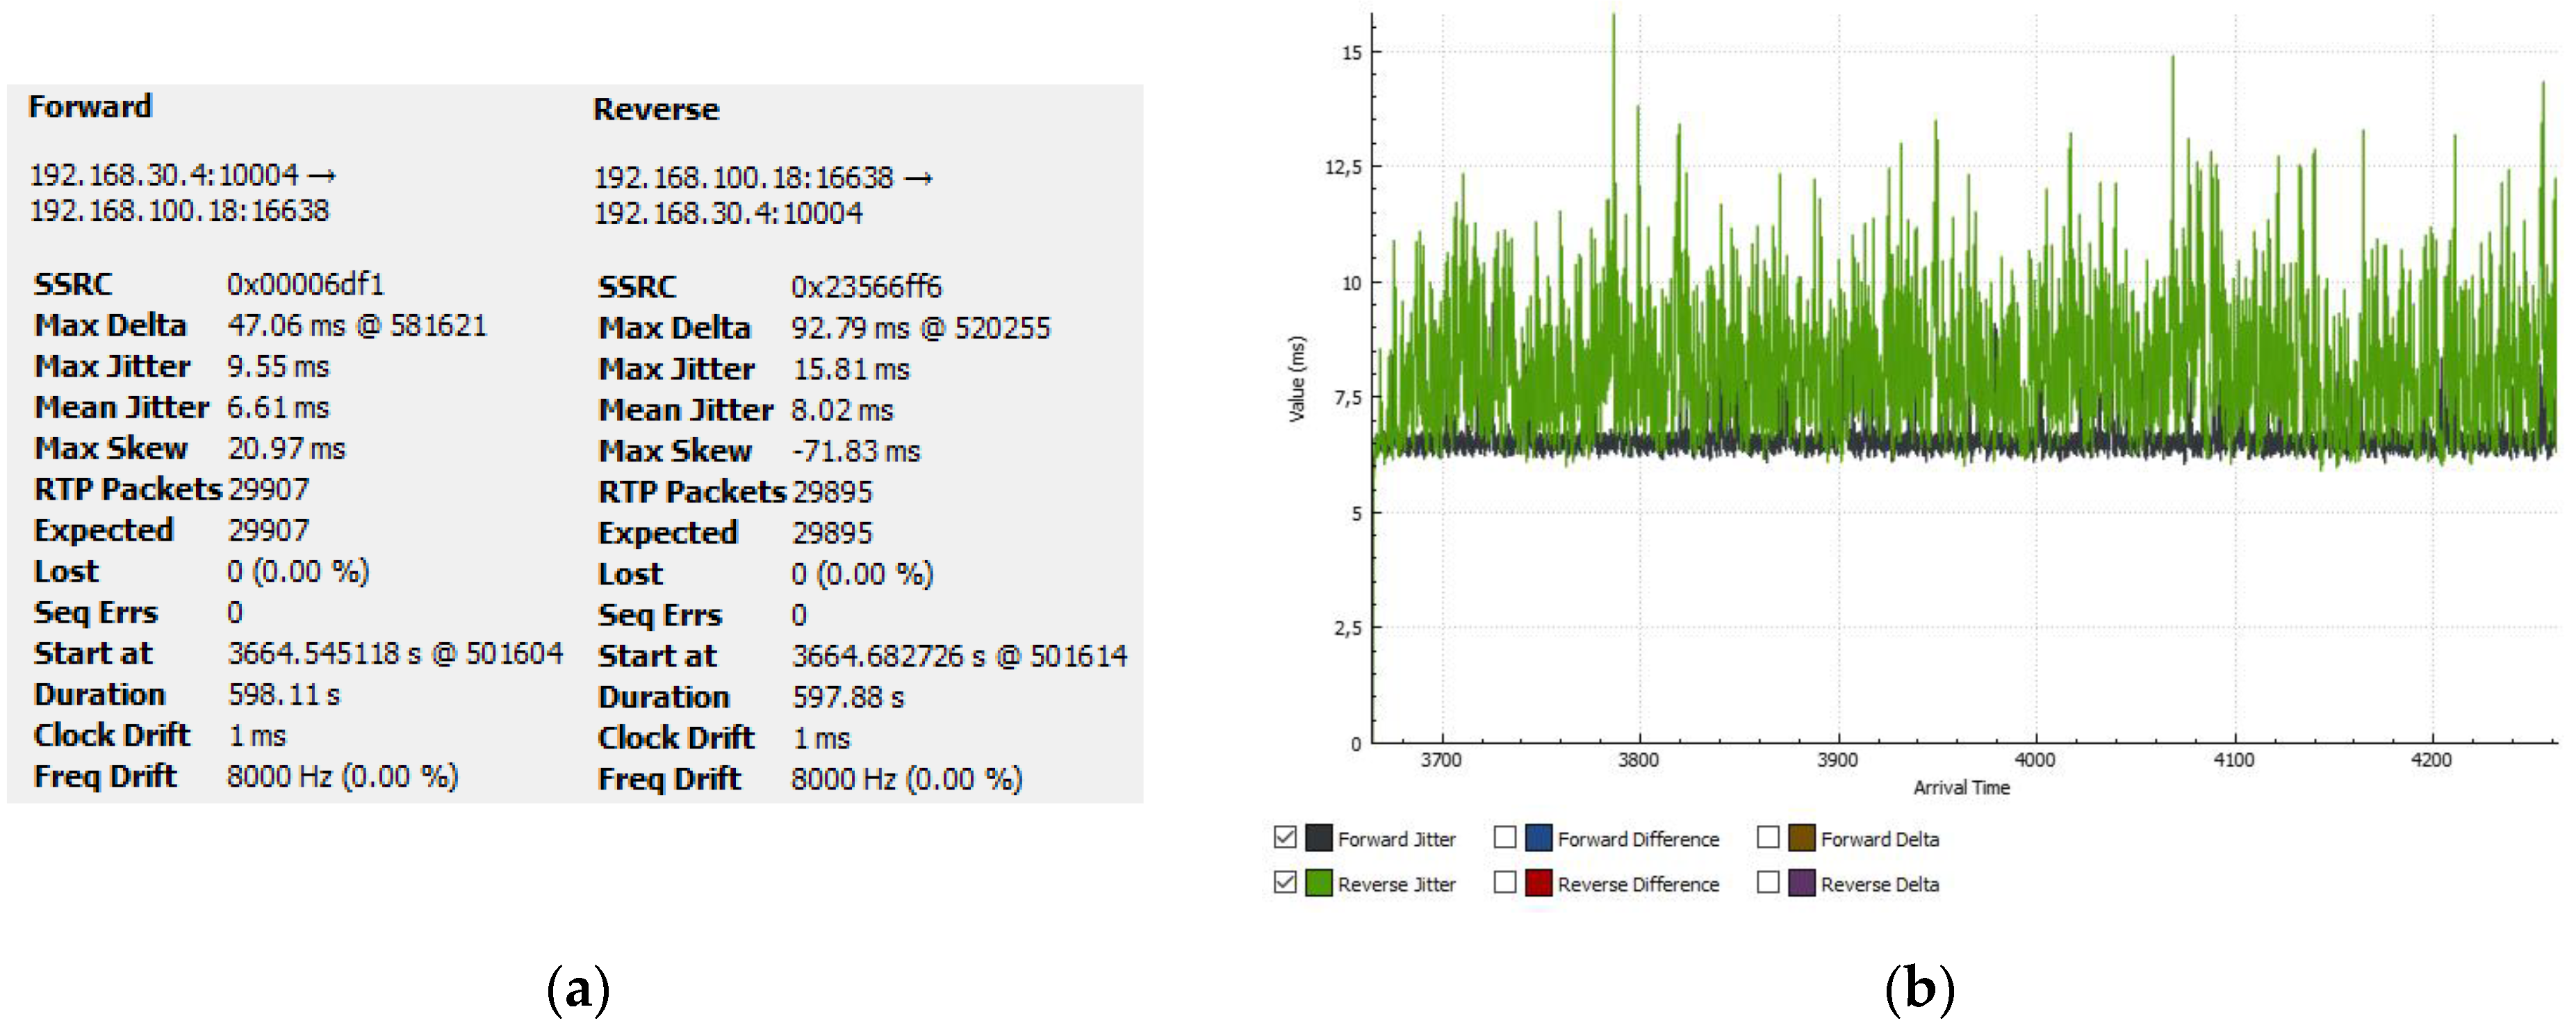Uncheck the Forward Jitter checkbox
Viewport: 2576px width, 1030px height.
(1285, 837)
